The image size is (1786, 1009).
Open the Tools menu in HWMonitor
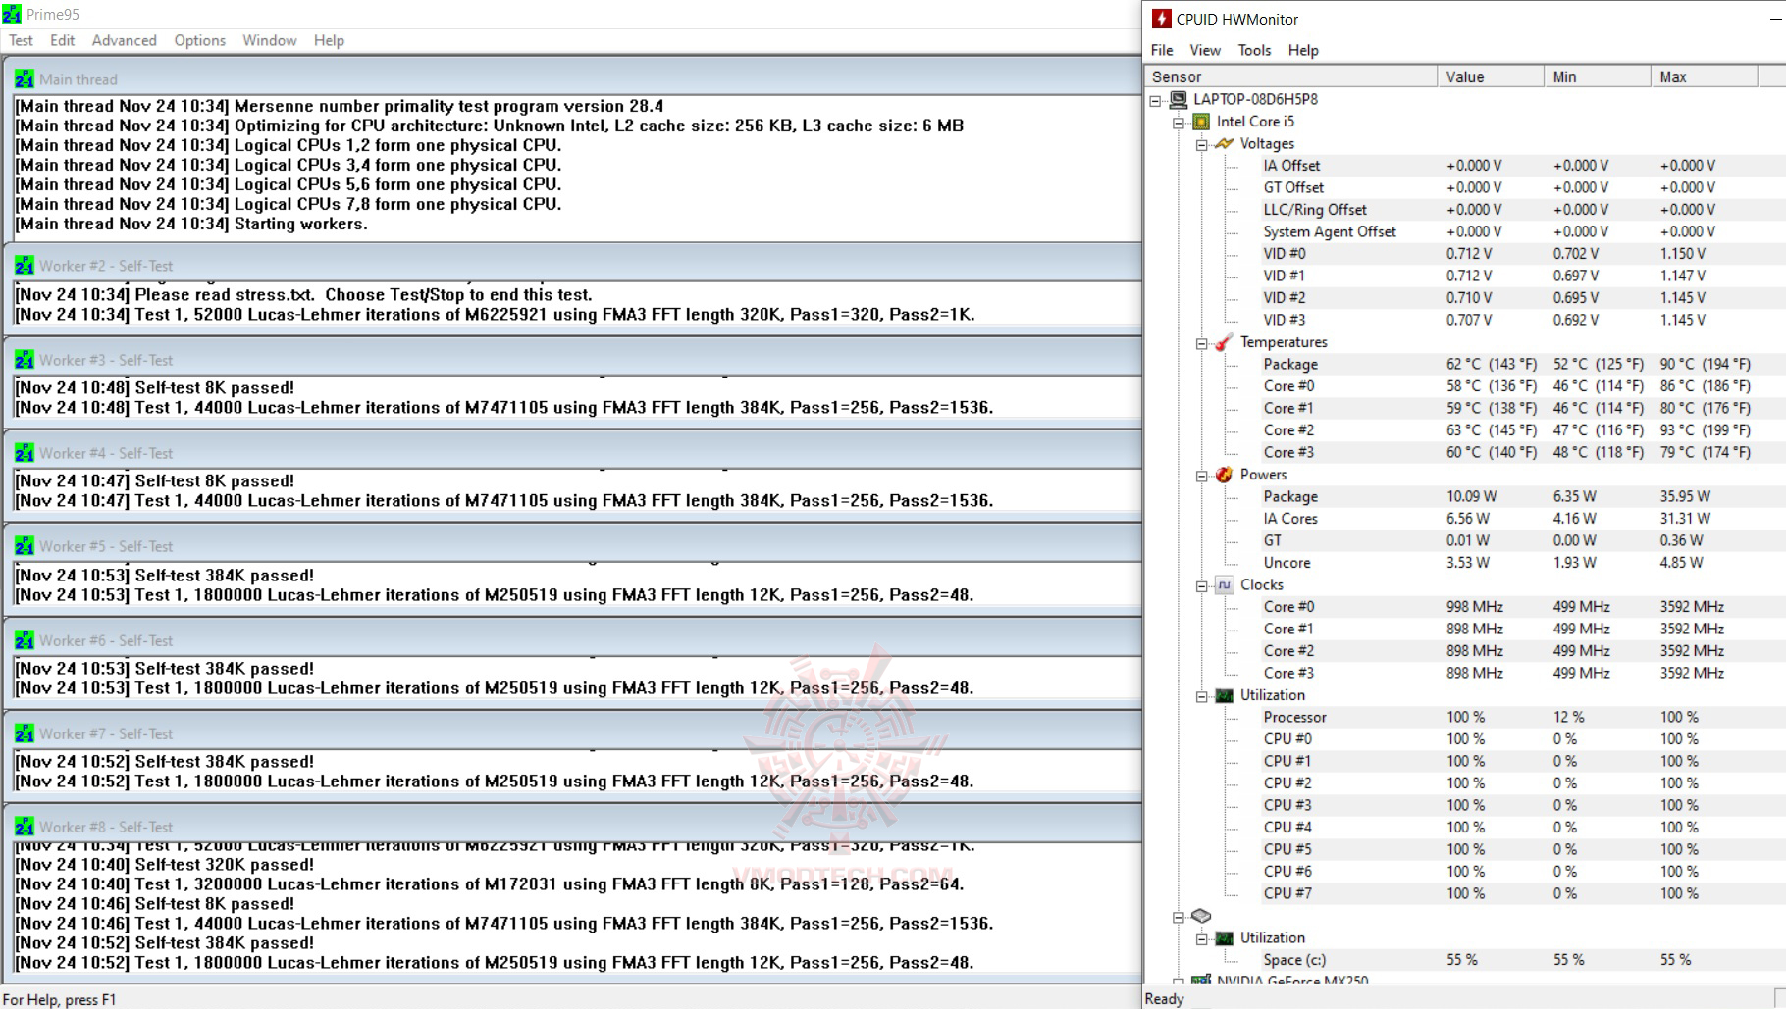(1254, 50)
